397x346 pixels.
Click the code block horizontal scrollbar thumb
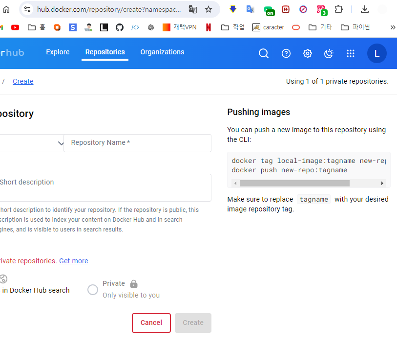click(294, 183)
